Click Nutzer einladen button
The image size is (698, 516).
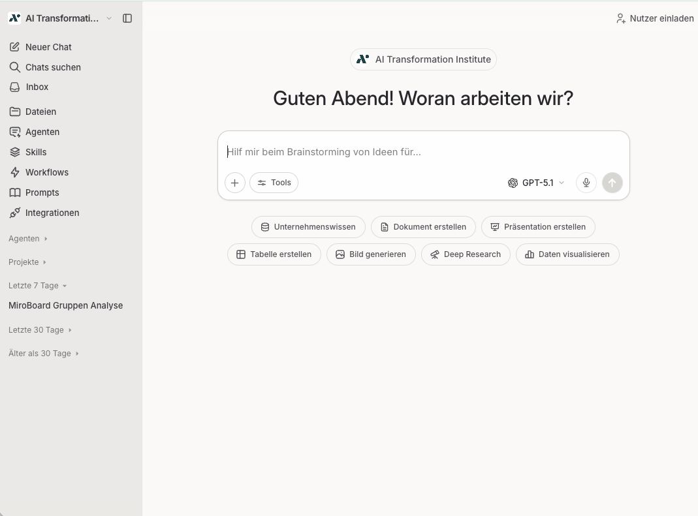tap(655, 18)
